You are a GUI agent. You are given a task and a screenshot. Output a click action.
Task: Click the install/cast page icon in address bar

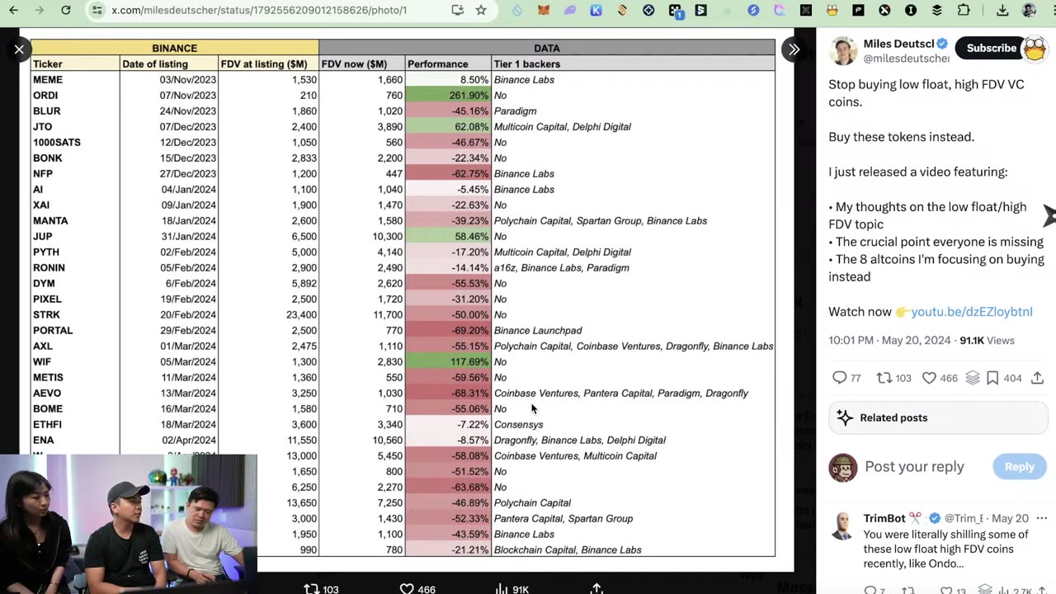click(458, 11)
